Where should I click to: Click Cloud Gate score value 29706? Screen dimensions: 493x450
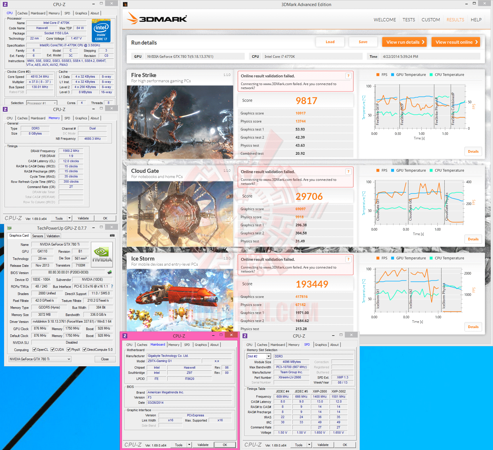click(309, 196)
